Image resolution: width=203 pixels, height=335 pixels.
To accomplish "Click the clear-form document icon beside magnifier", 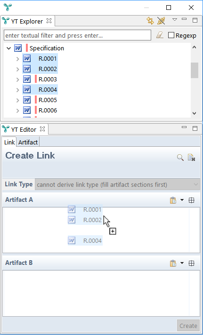I will point(191,158).
